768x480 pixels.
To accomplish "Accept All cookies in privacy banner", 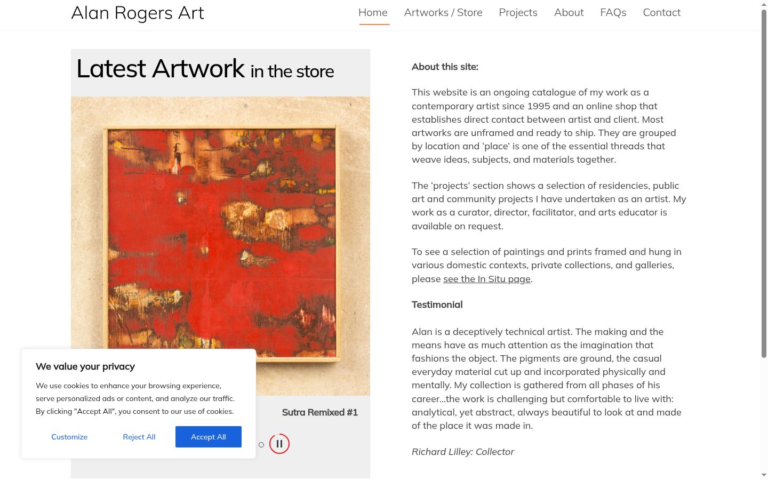I will pos(209,437).
